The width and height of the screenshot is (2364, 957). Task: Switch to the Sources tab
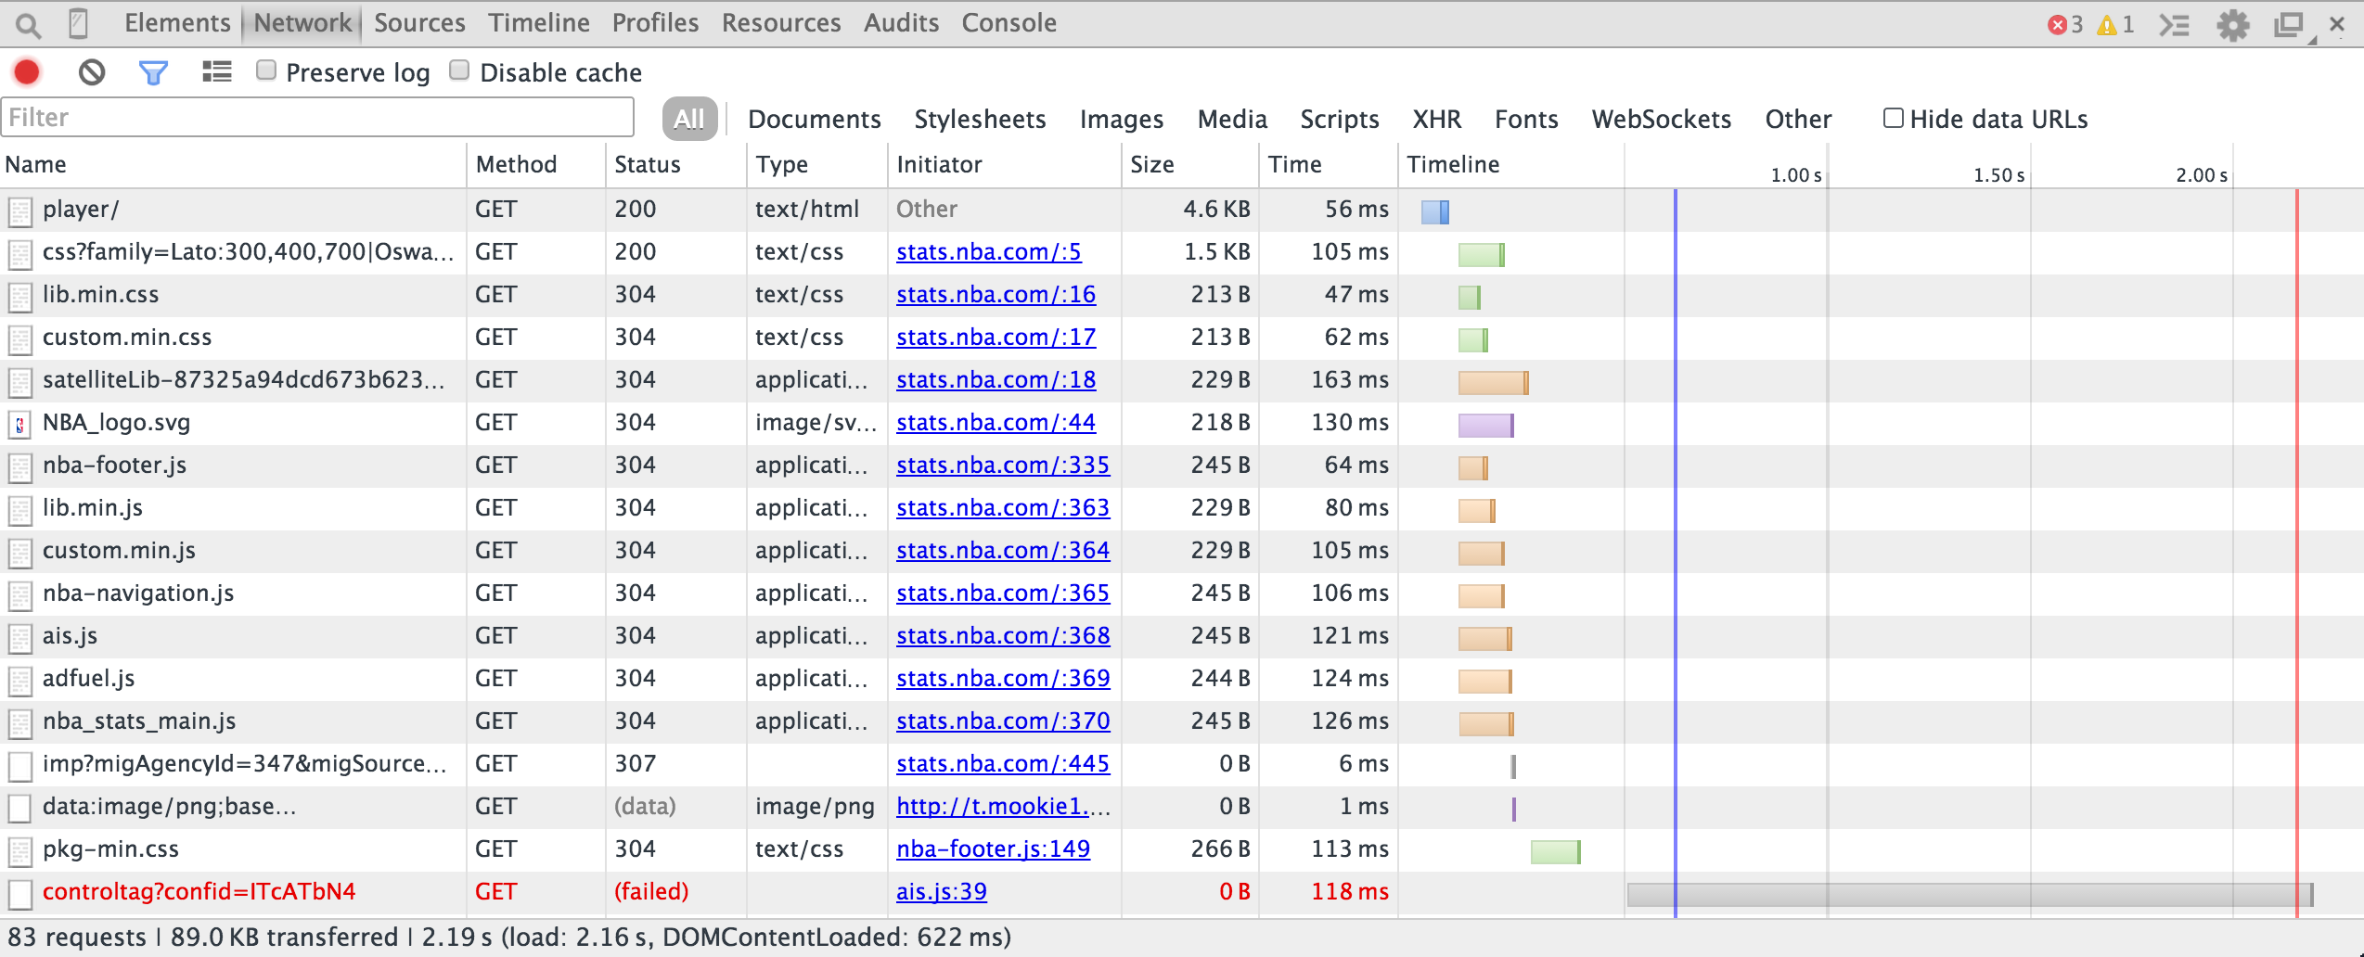[x=419, y=23]
